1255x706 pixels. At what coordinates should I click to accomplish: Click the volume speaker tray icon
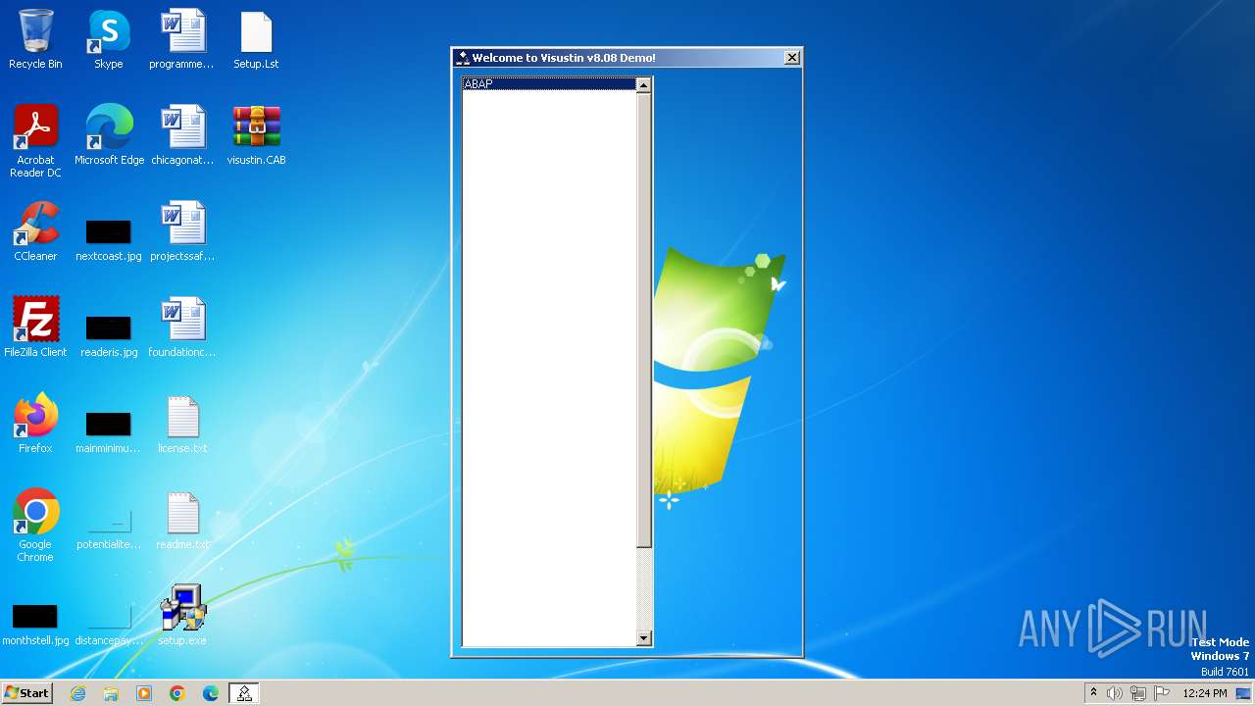pos(1115,693)
